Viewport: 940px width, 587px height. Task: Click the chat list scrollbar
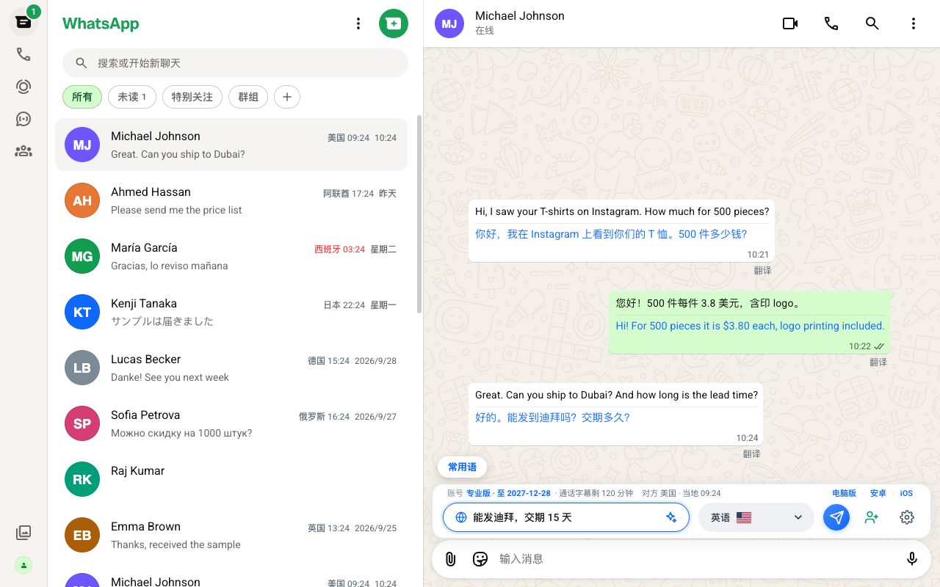pos(419,214)
